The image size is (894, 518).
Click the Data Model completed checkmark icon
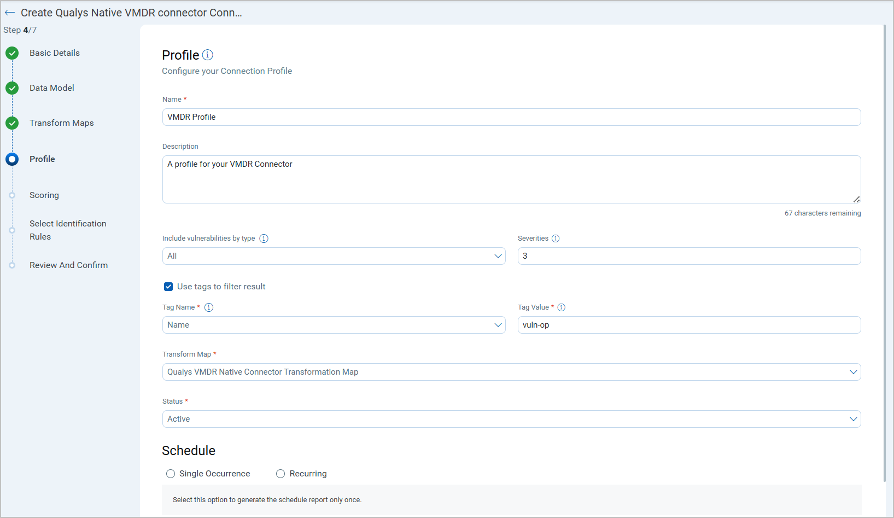point(12,88)
